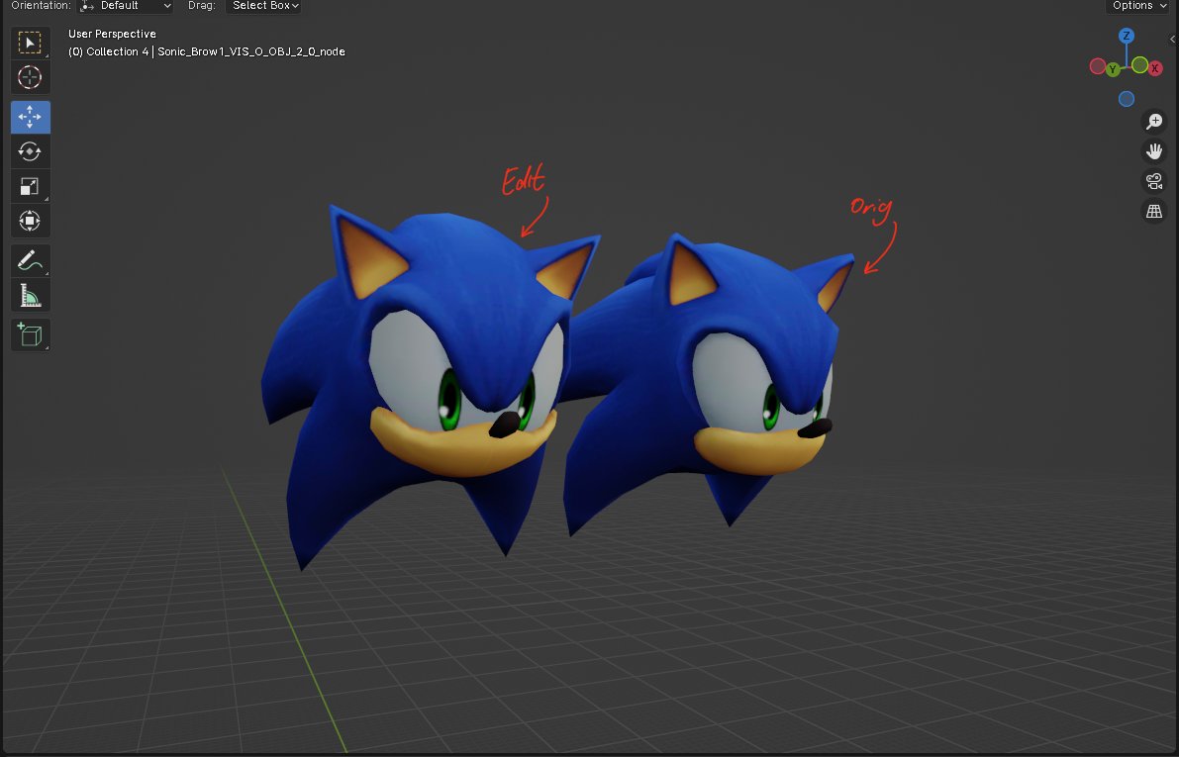Select the Transform tool
The image size is (1179, 757).
click(x=30, y=221)
